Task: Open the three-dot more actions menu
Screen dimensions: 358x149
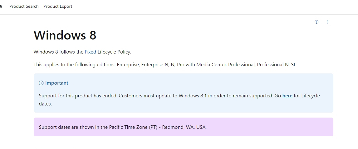Action: click(x=328, y=22)
